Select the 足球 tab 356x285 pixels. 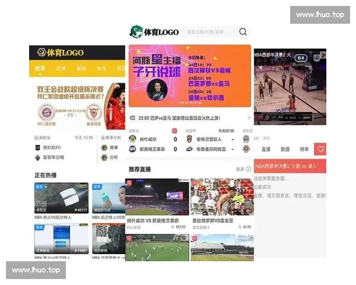[x=61, y=68]
